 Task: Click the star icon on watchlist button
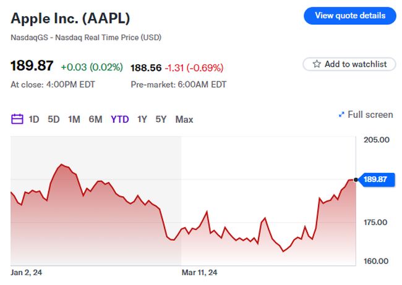(317, 64)
